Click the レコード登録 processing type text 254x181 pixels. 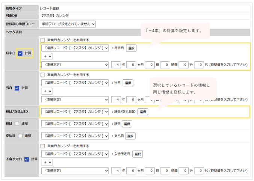[x=50, y=8]
